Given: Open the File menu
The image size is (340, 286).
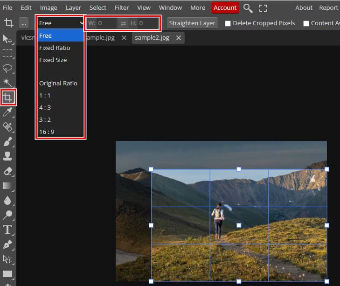Looking at the screenshot, I should click(7, 8).
